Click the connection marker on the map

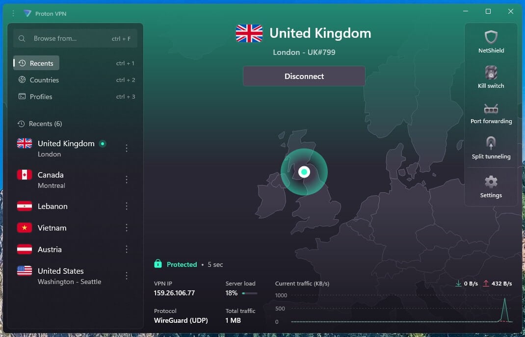pyautogui.click(x=304, y=172)
